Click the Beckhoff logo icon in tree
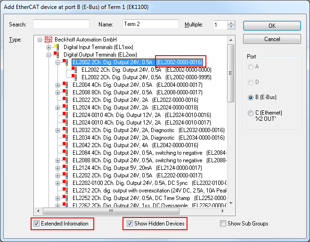The image size is (310, 242). (49, 40)
